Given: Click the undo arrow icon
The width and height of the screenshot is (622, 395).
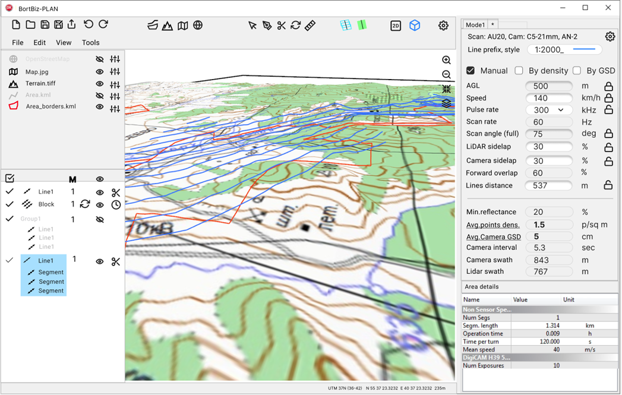Looking at the screenshot, I should [x=89, y=24].
